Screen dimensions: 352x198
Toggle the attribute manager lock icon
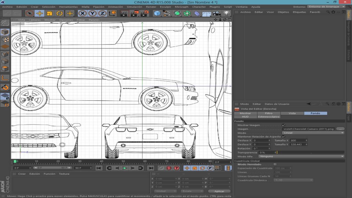point(333,104)
